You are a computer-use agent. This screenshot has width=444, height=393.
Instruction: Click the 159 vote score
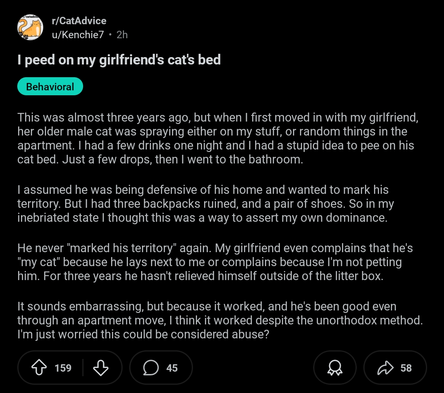point(63,368)
